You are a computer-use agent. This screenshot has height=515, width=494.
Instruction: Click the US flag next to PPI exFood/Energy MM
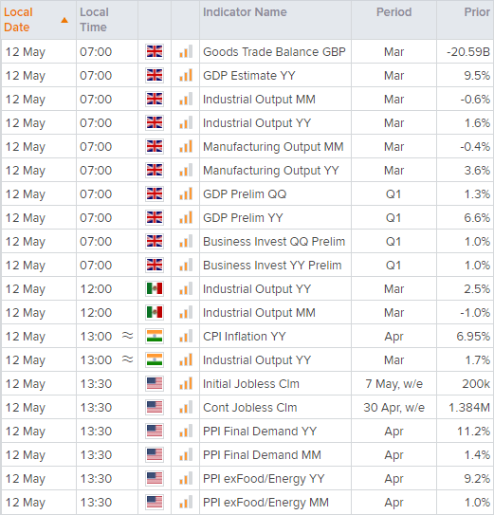[x=155, y=502]
